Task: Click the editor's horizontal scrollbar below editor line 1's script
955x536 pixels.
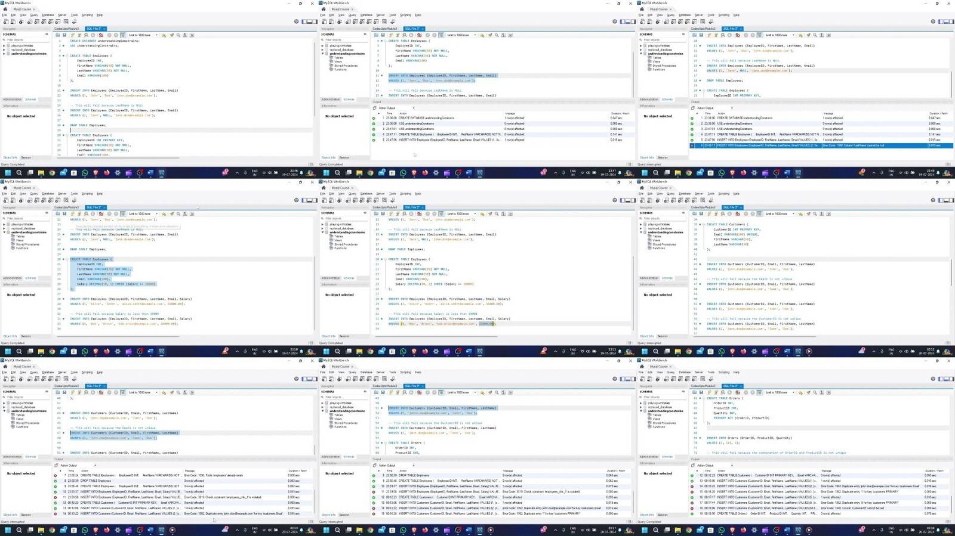Action: (119, 158)
